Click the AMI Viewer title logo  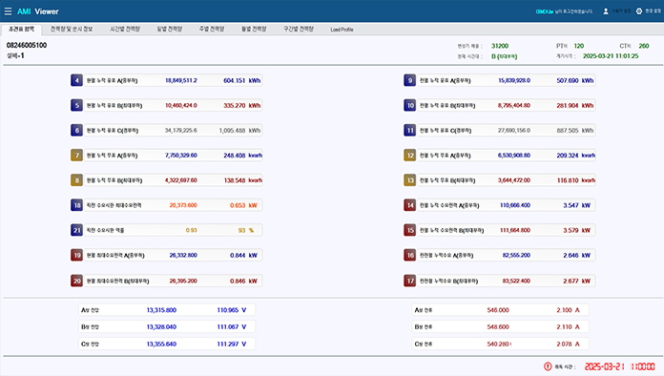click(x=38, y=11)
